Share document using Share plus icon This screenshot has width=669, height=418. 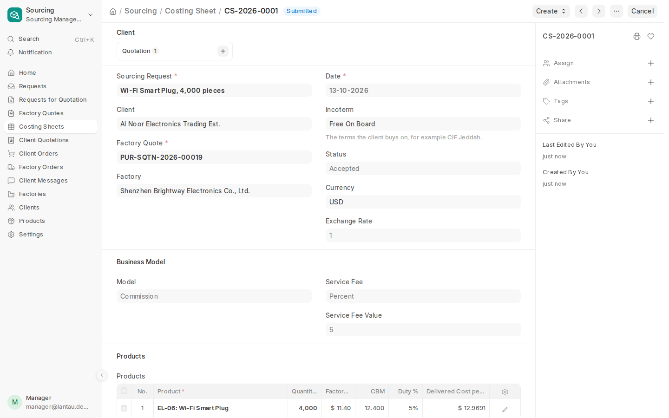651,120
